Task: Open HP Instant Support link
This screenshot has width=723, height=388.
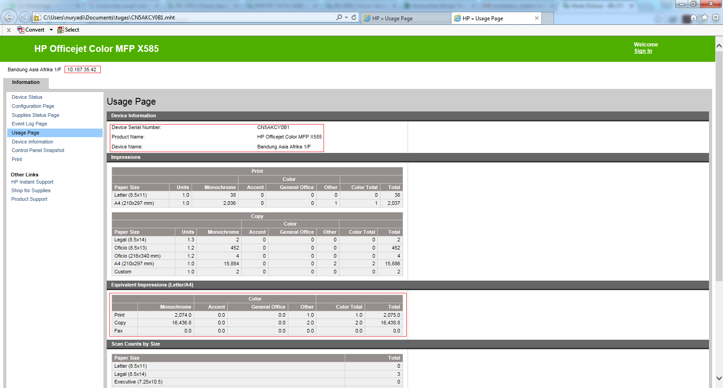Action: click(32, 182)
